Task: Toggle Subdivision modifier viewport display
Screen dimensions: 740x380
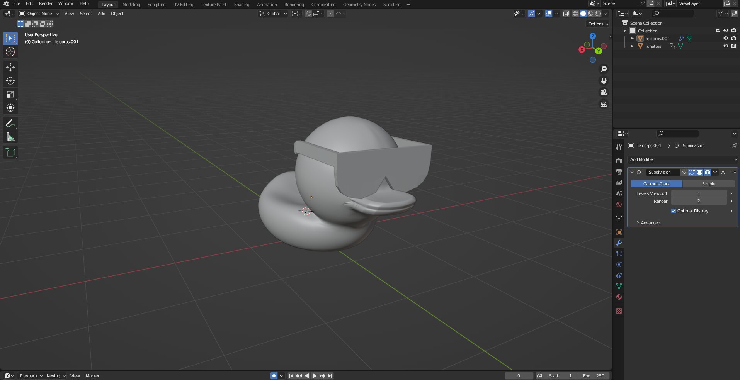Action: 699,172
